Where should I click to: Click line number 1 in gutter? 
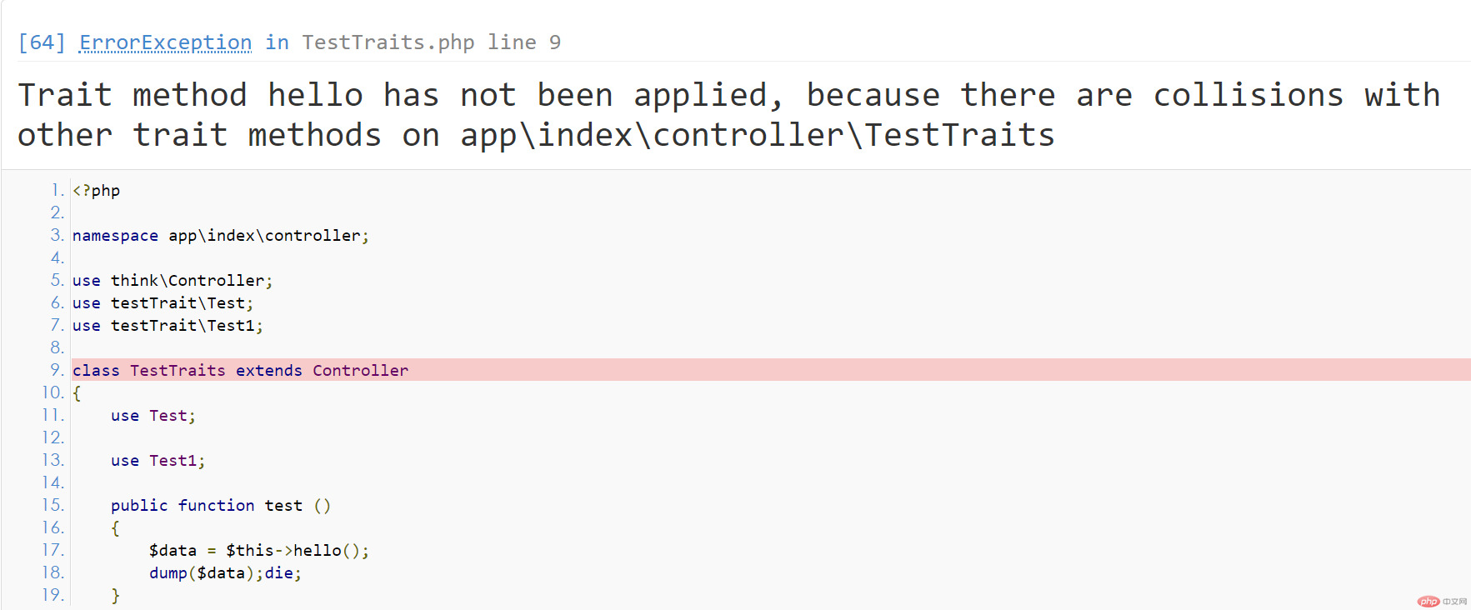point(58,190)
